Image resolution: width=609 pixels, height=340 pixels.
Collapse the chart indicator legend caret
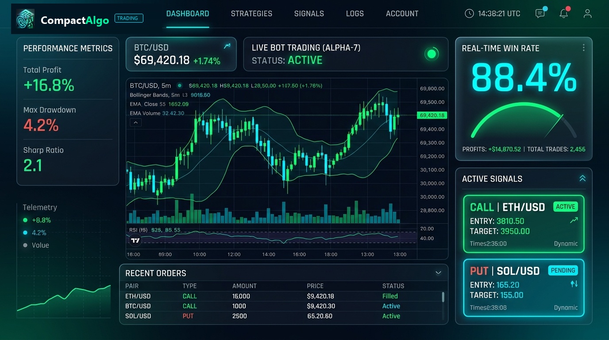[135, 123]
